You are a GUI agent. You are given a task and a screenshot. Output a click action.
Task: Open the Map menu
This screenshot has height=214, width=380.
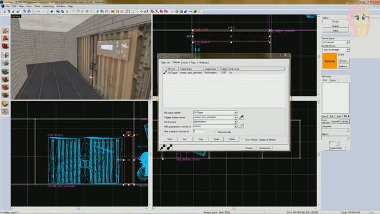21,7
